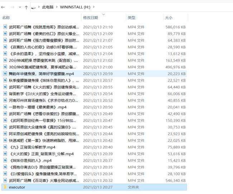Select MP4 icon of 《寂寞的人伤心的歌》 file
The width and height of the screenshot is (233, 194).
point(5,47)
